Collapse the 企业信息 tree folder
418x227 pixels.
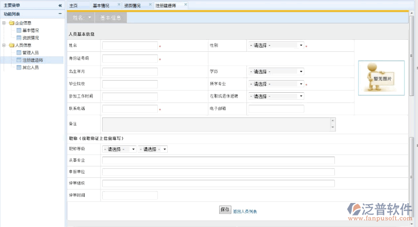pos(4,23)
